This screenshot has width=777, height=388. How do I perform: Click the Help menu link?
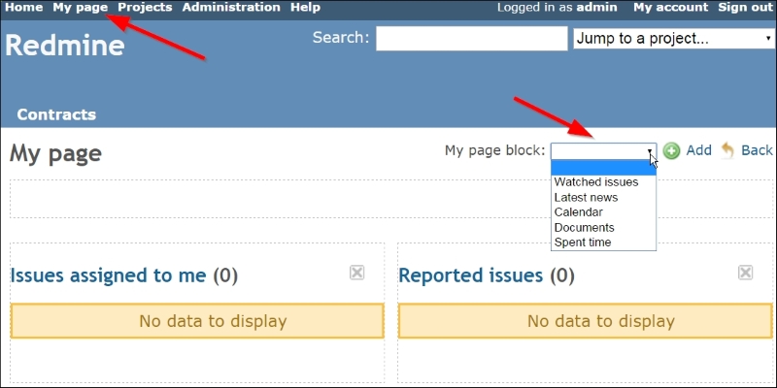(305, 8)
